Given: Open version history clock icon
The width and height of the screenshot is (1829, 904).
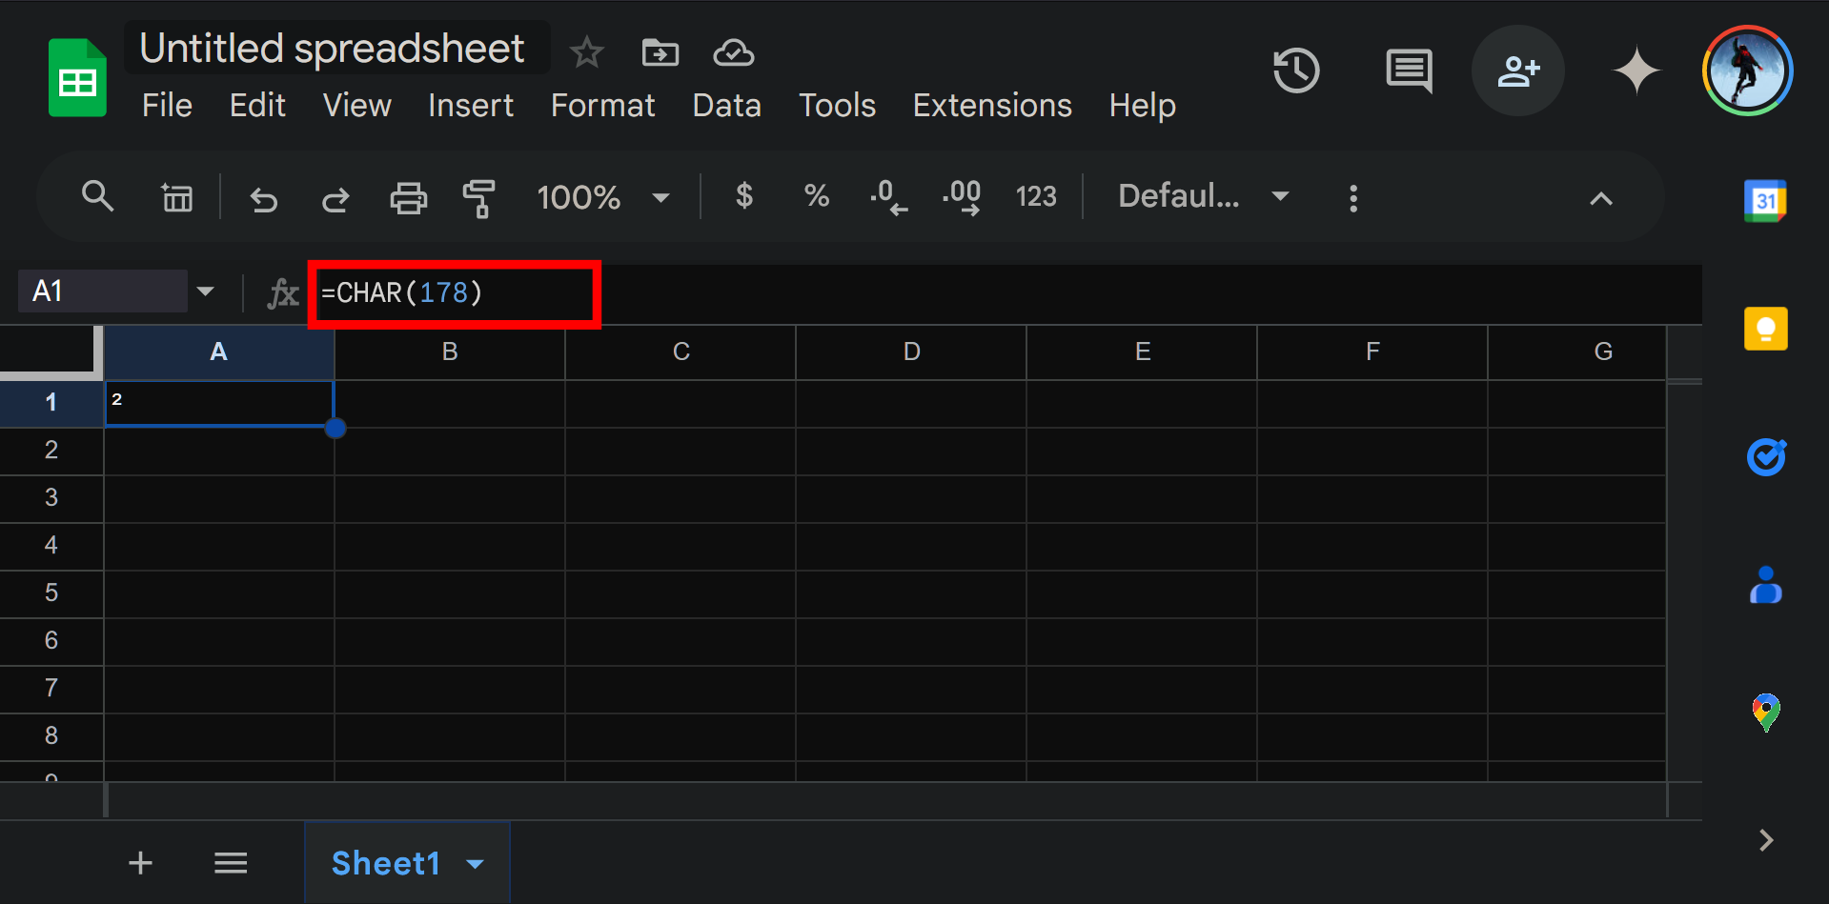Looking at the screenshot, I should coord(1296,70).
